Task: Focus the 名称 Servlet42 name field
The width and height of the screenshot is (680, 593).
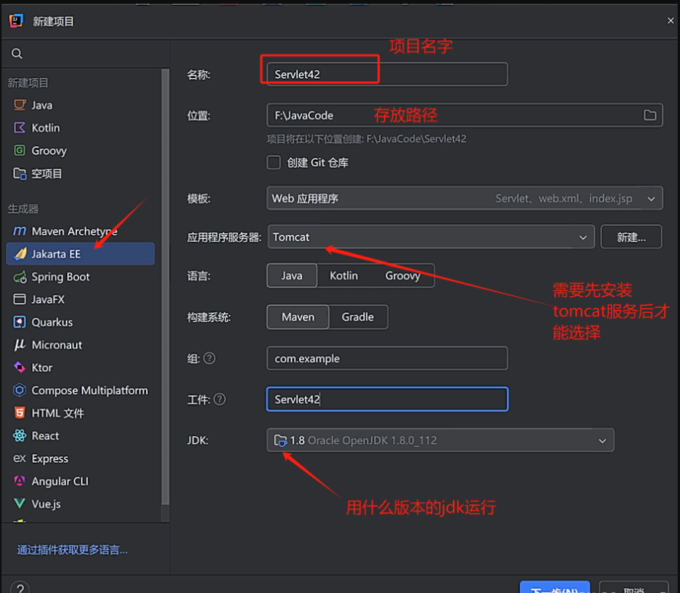Action: [387, 74]
